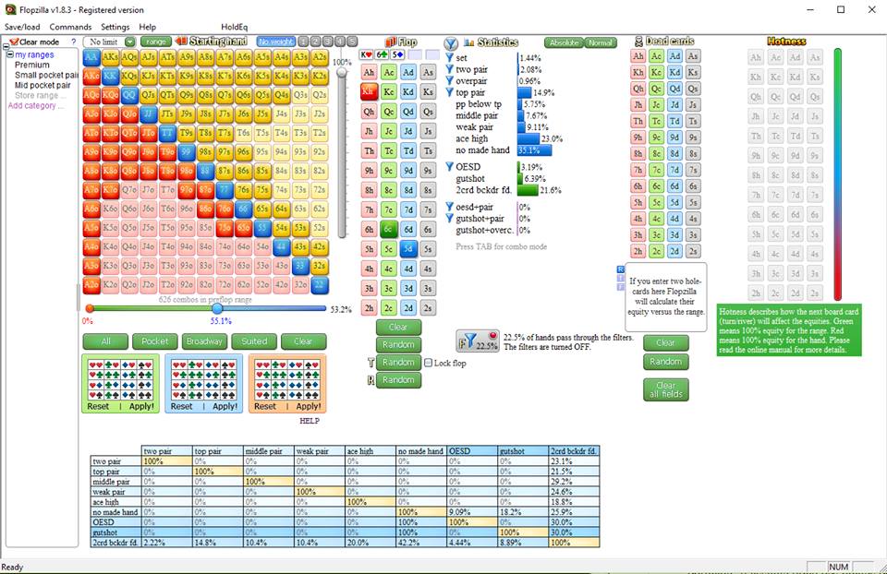Click the question mark help icon

click(73, 42)
